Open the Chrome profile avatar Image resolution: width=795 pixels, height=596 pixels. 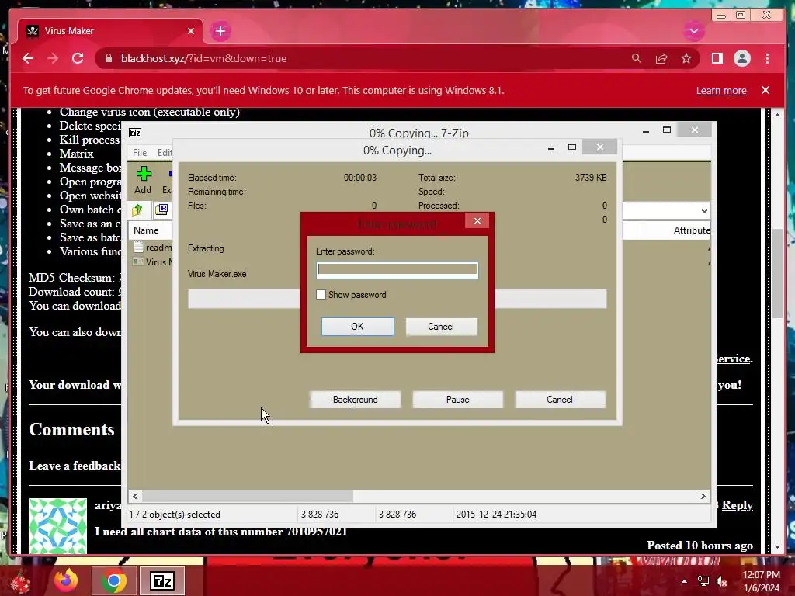point(741,58)
